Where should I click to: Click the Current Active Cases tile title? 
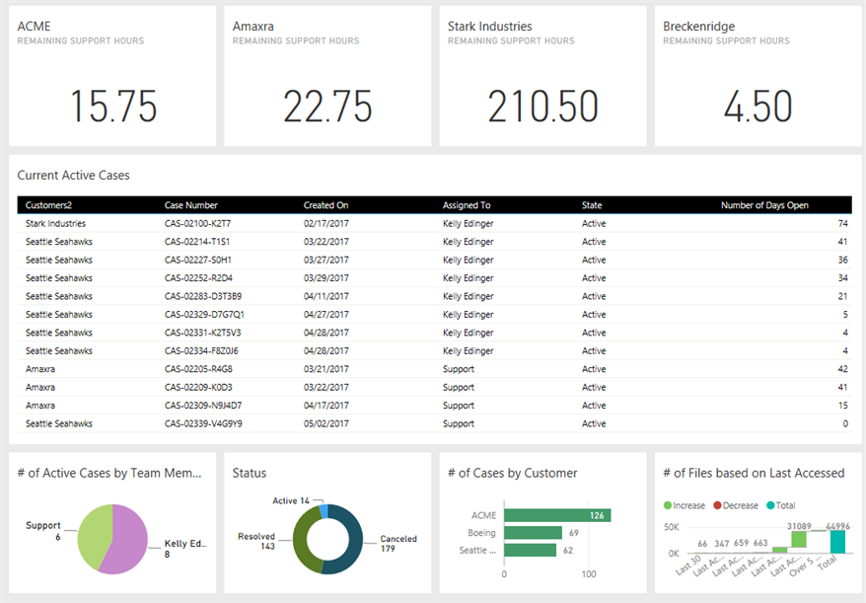73,176
